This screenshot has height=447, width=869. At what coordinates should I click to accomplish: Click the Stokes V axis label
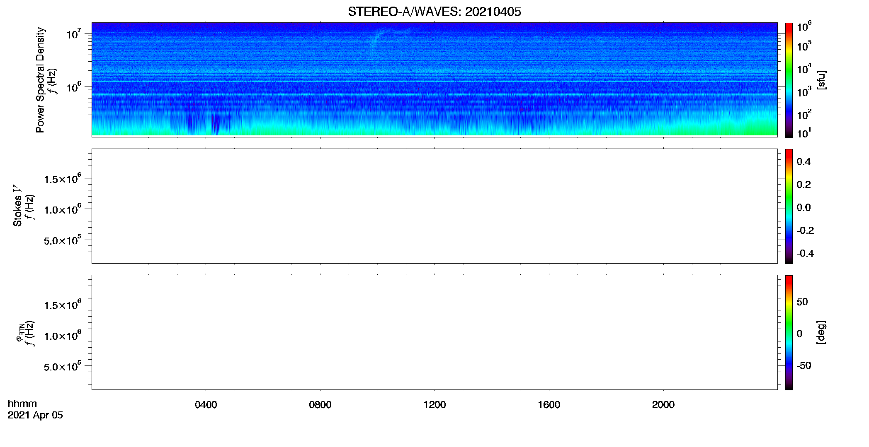pyautogui.click(x=17, y=206)
